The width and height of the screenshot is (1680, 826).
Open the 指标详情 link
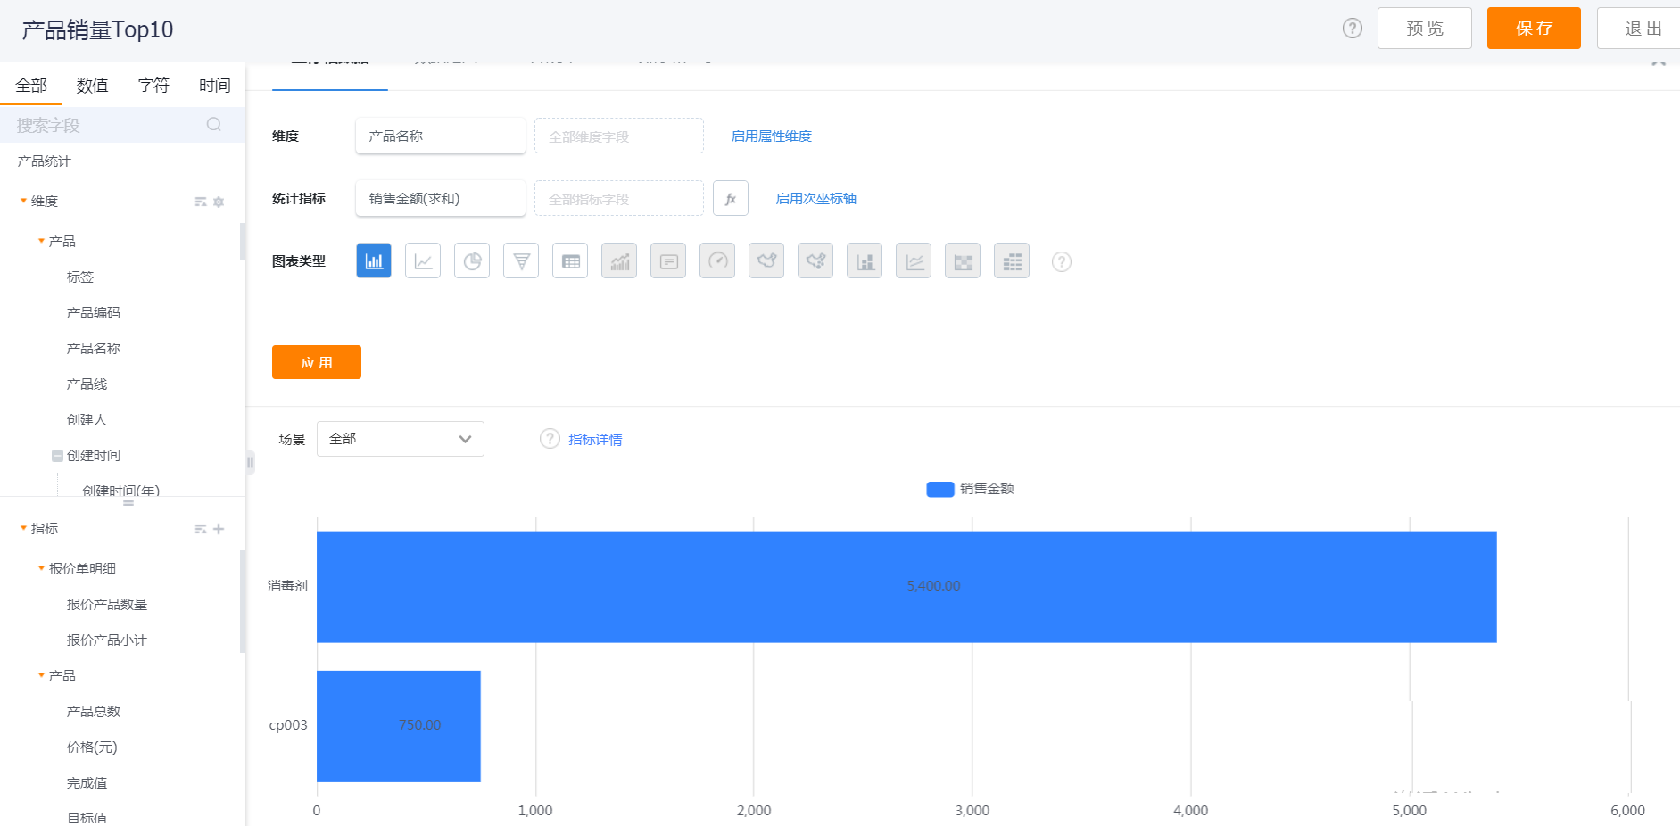click(x=595, y=440)
